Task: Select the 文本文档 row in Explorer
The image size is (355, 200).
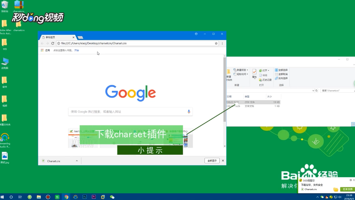Action: (254, 106)
